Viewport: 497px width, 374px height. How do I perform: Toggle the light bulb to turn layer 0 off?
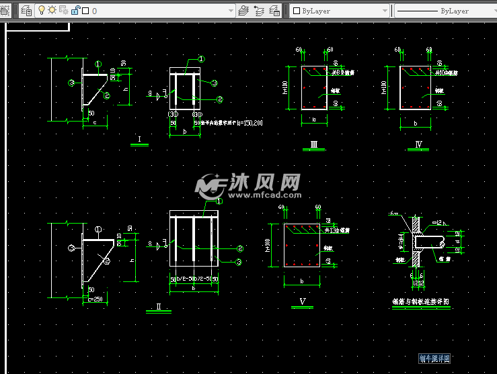tap(42, 11)
